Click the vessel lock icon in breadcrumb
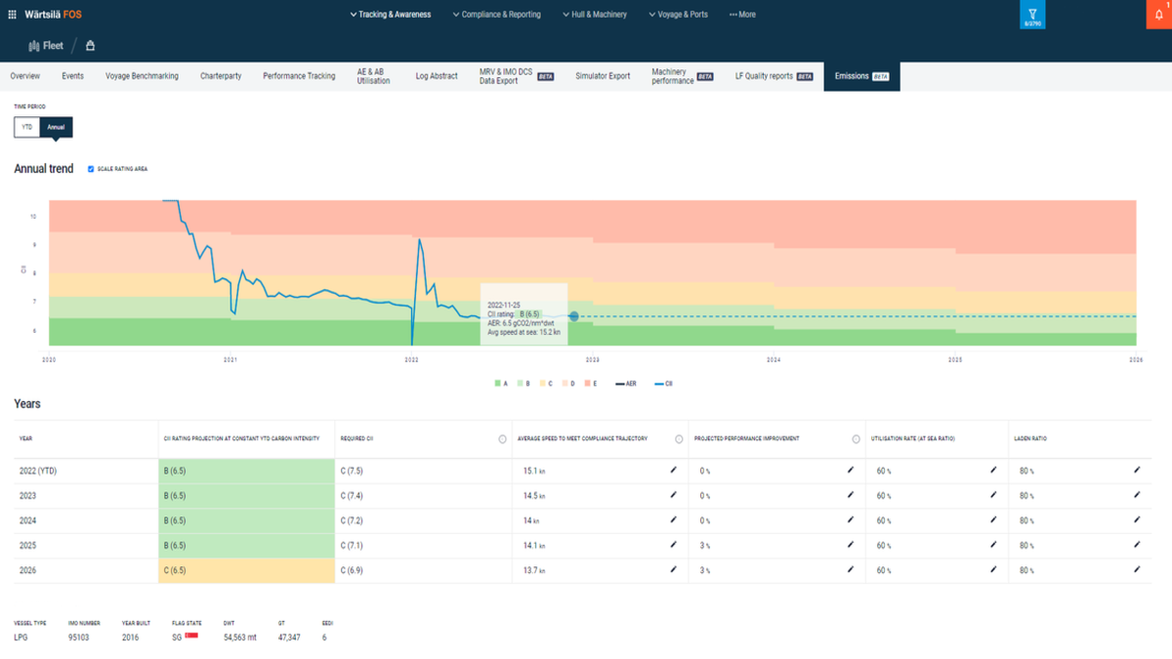Viewport: 1172px width, 659px height. 90,46
